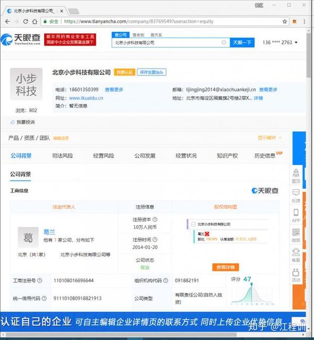The width and height of the screenshot is (314, 340).
Task: Click 查看更多 next to the phone number
Action: 114,89
